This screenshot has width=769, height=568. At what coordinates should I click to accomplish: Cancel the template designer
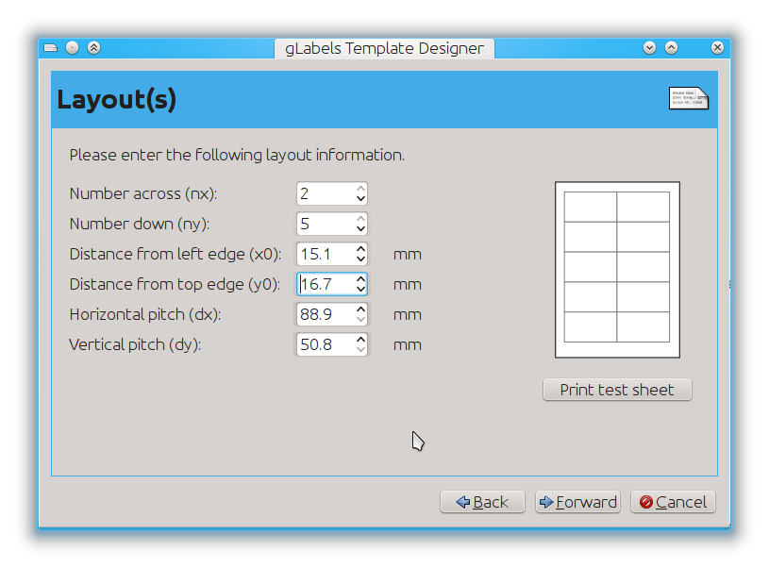(673, 502)
